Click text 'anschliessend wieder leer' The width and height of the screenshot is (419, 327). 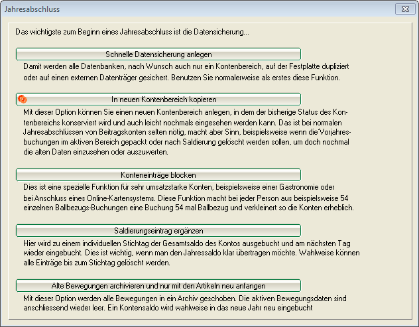pyautogui.click(x=64, y=308)
